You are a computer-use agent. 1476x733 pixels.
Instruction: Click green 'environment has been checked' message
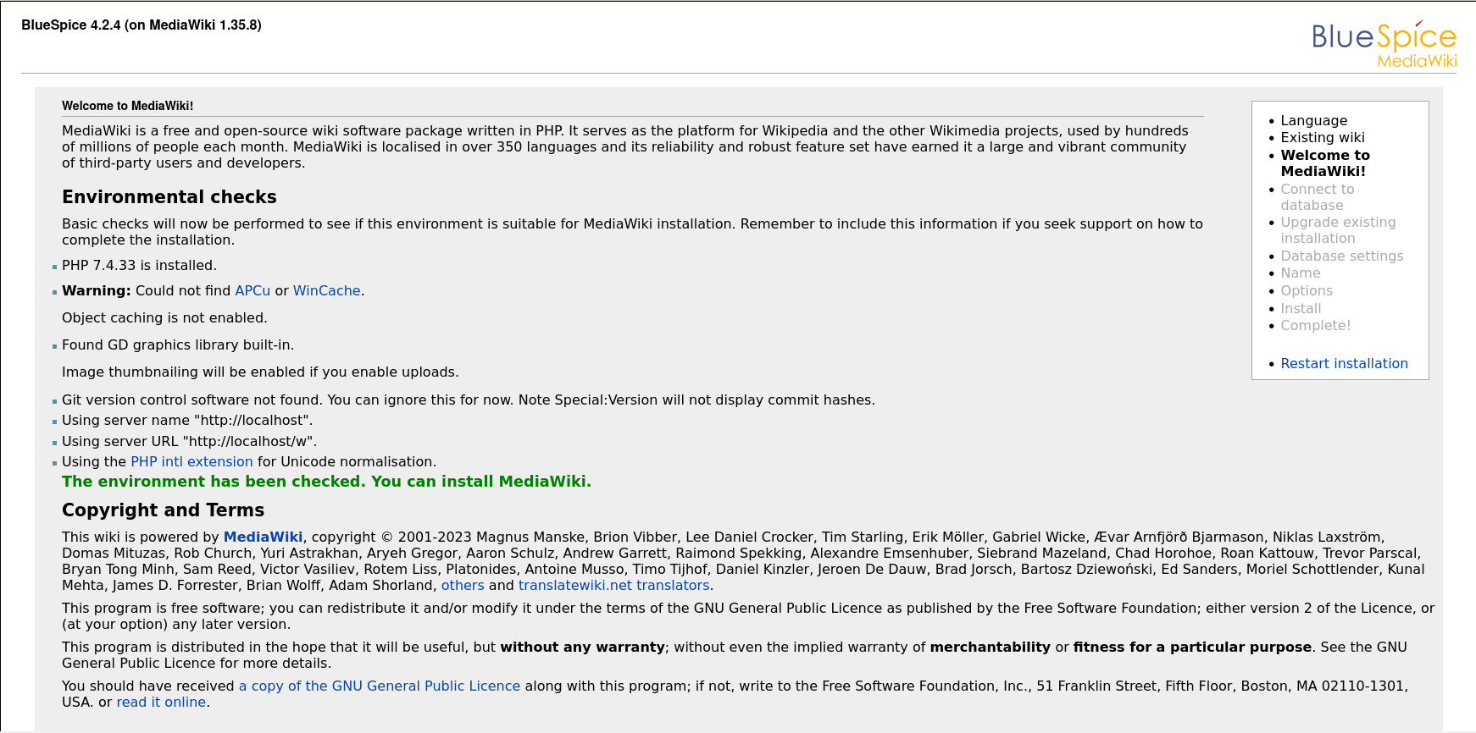click(x=326, y=481)
